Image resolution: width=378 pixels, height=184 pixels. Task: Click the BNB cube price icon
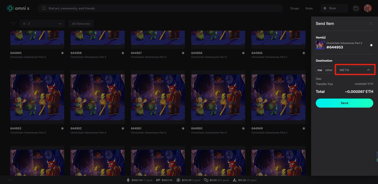(x=178, y=180)
